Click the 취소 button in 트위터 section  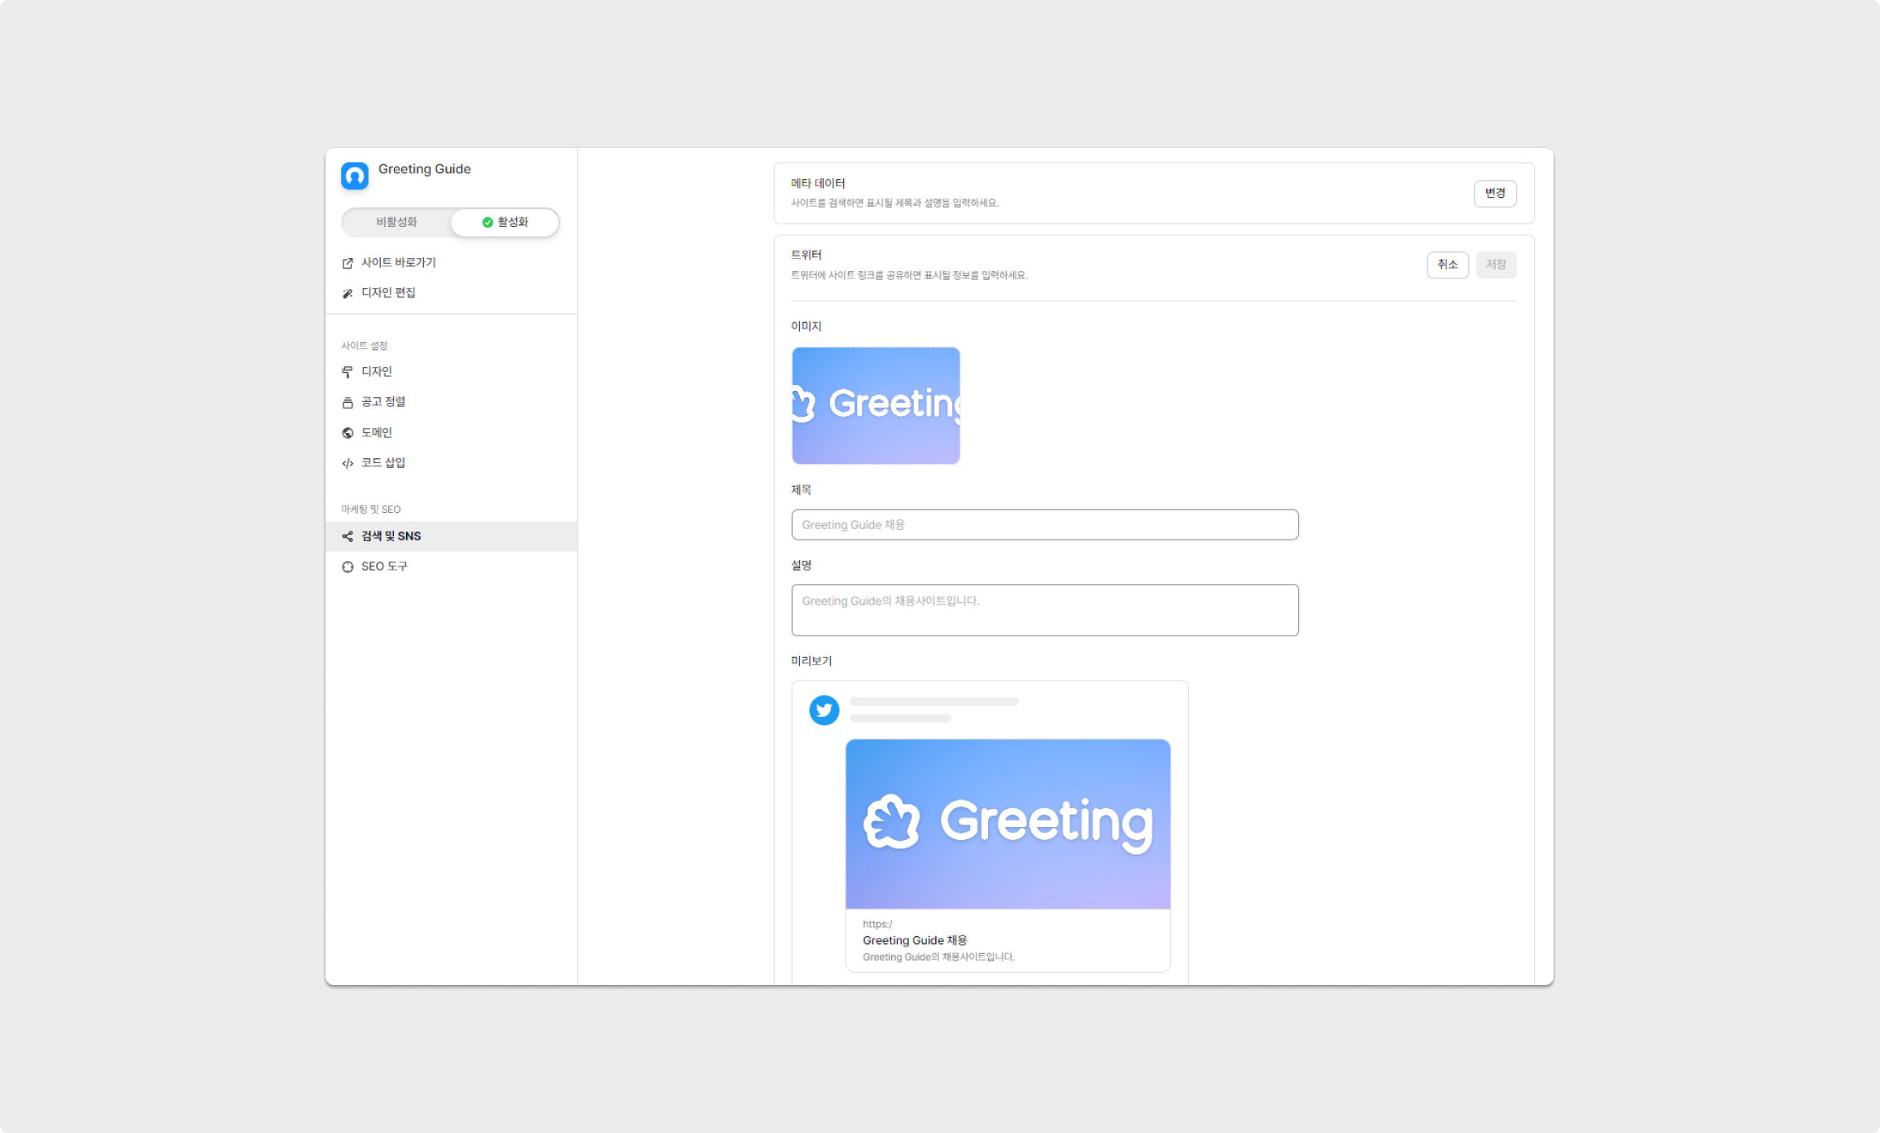click(1447, 265)
